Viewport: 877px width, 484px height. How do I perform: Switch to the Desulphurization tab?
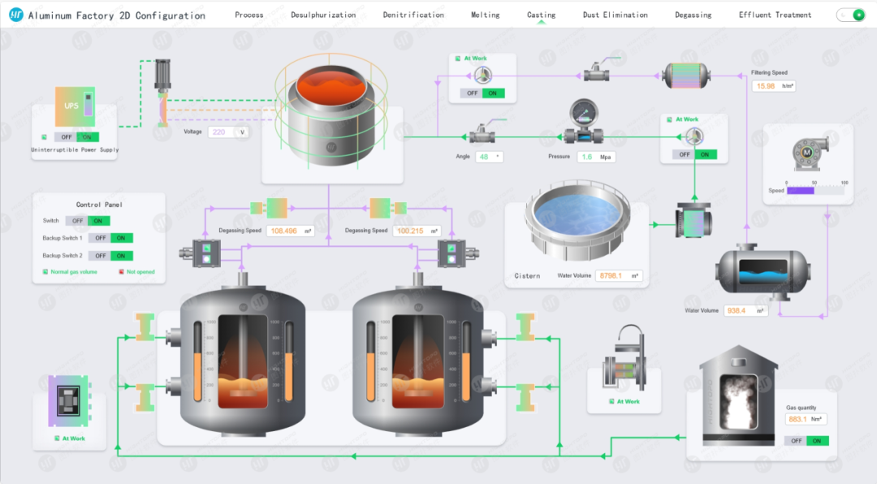click(x=323, y=15)
